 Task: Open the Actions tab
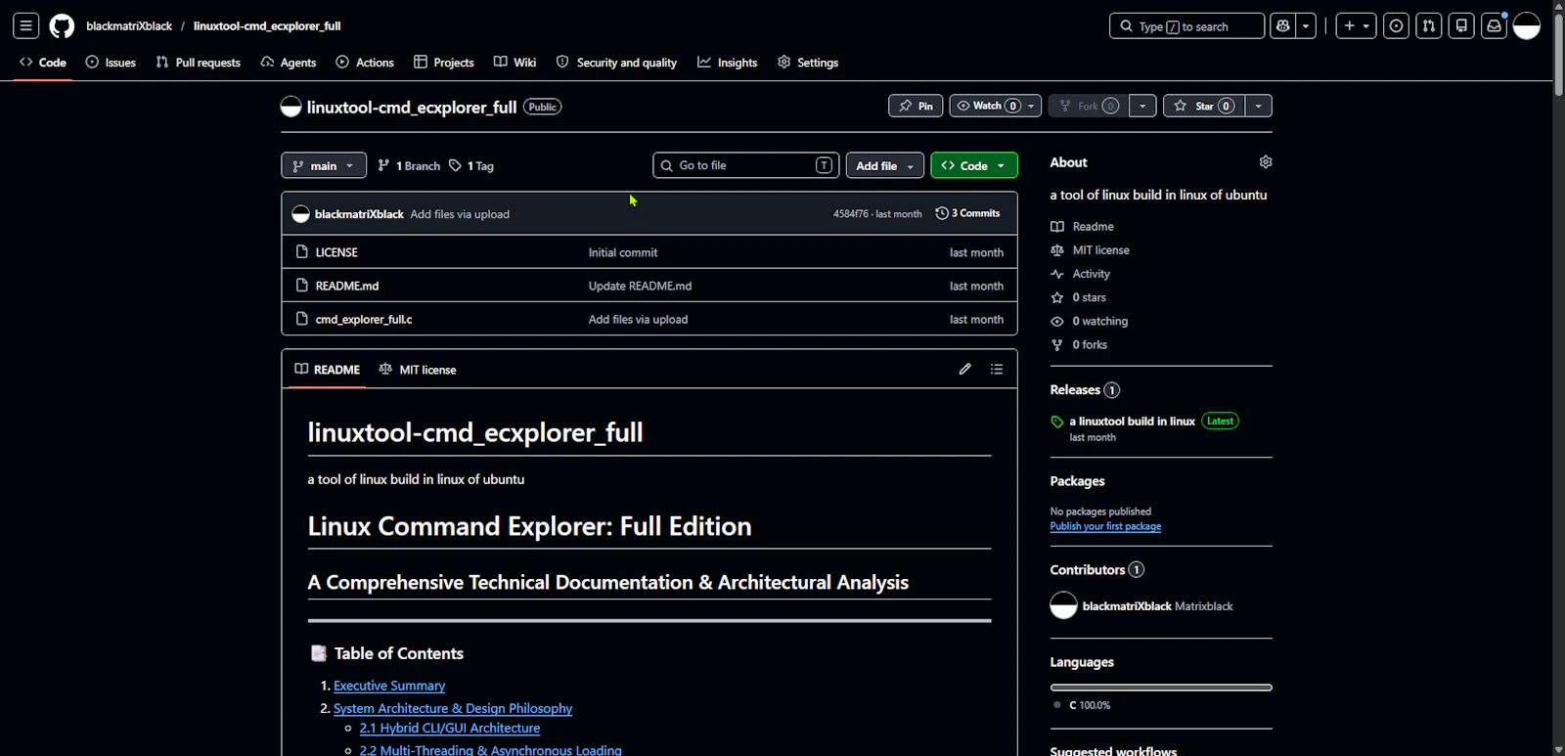pos(365,62)
